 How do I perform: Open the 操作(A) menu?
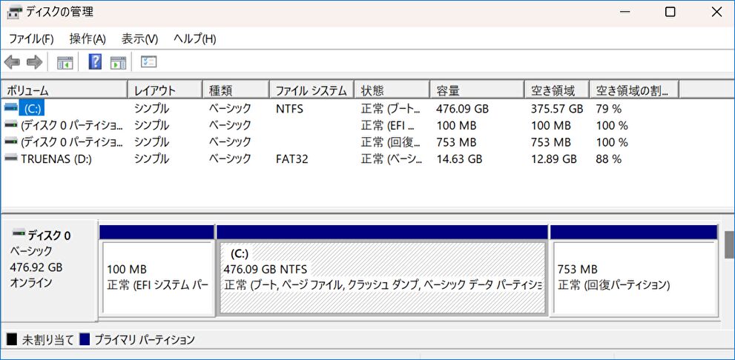click(x=88, y=39)
